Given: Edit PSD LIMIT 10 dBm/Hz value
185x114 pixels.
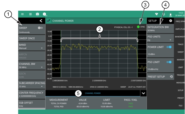Looking at the screenshot, I should 153,69.
